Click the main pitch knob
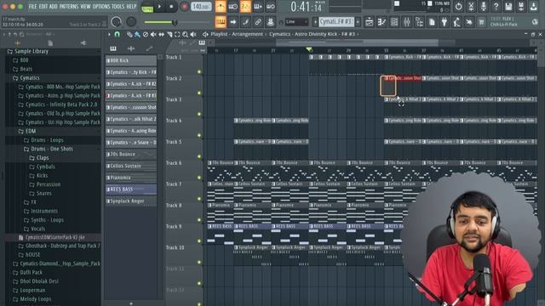545x306 pixels. (x=131, y=22)
